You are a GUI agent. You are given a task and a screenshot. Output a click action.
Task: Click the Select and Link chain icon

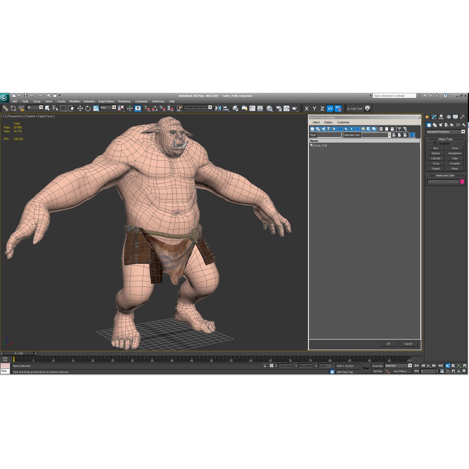point(5,108)
